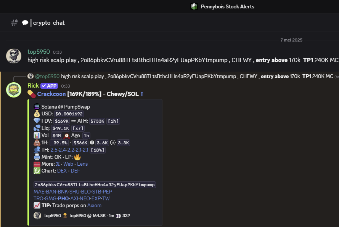The width and height of the screenshot is (339, 227).
Task: Open the Axiom link in the TIP line
Action: pos(94,205)
